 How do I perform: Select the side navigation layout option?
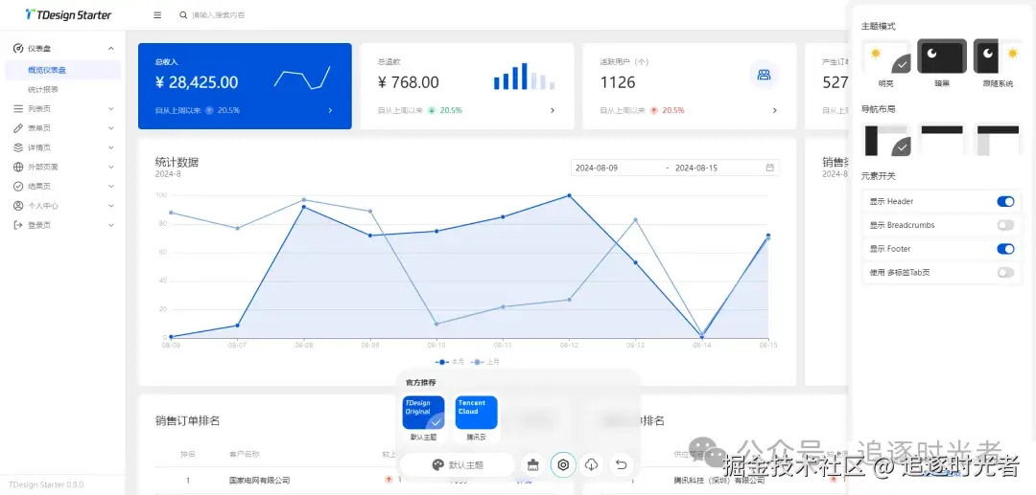[886, 140]
